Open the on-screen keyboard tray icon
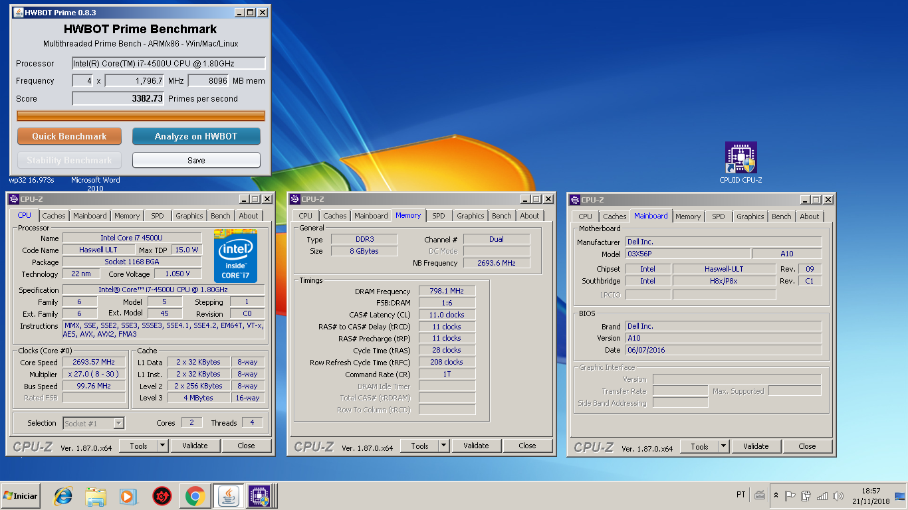Screen dimensions: 908x510 coord(760,495)
